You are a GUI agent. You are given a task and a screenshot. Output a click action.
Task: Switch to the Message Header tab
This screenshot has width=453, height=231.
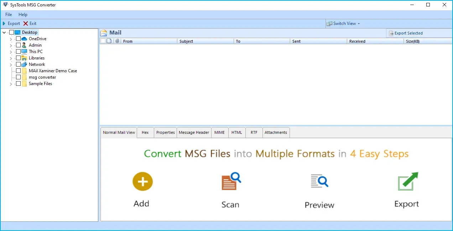point(194,132)
